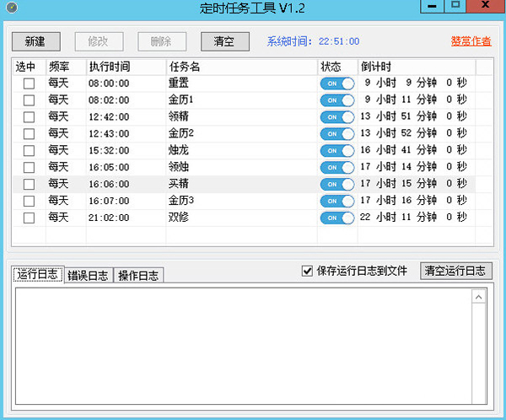Click countdown 16 小时 41 分钟 0 秒
This screenshot has height=420, width=506.
pos(413,150)
